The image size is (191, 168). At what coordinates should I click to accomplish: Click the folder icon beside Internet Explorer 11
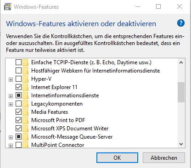tap(25, 87)
